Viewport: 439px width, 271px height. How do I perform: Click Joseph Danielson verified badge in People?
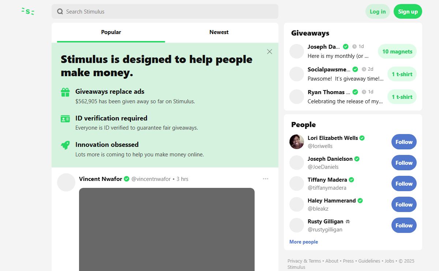coord(357,159)
